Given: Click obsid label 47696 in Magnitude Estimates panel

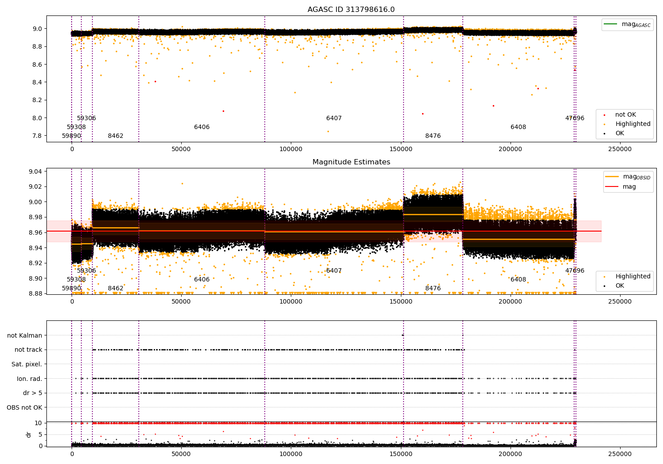Looking at the screenshot, I should pyautogui.click(x=575, y=271).
